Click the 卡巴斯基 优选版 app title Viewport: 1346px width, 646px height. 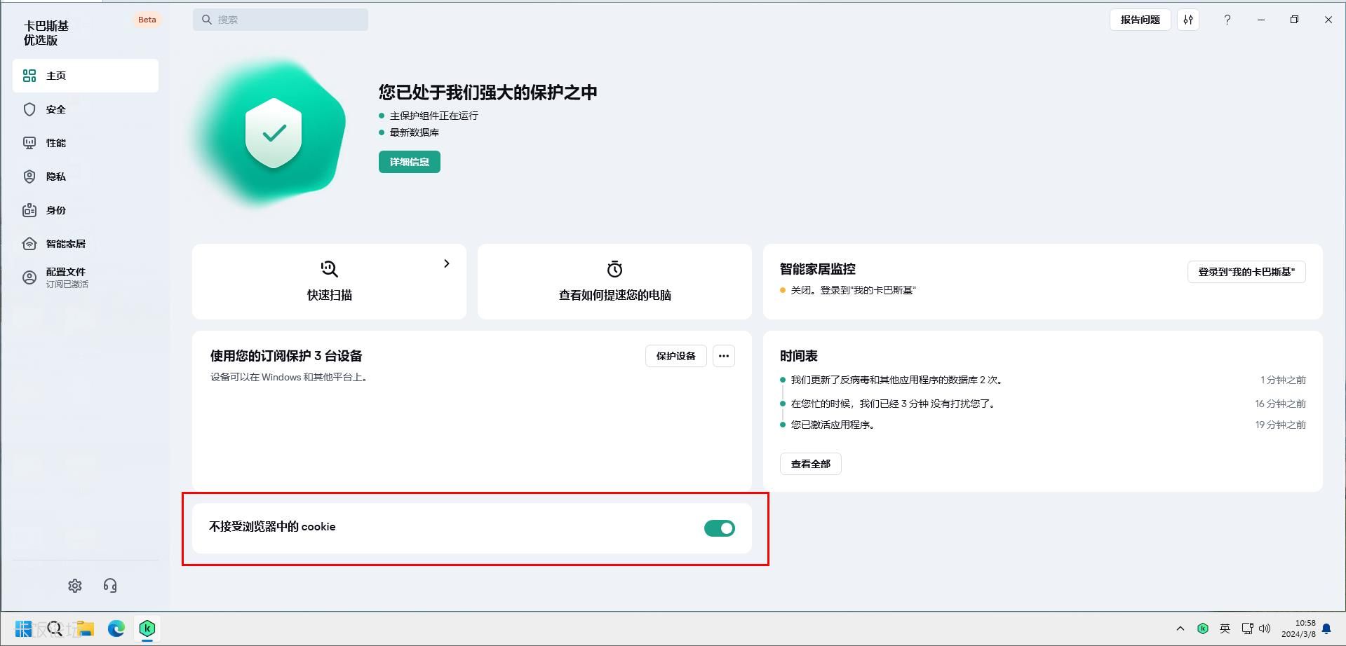click(46, 33)
